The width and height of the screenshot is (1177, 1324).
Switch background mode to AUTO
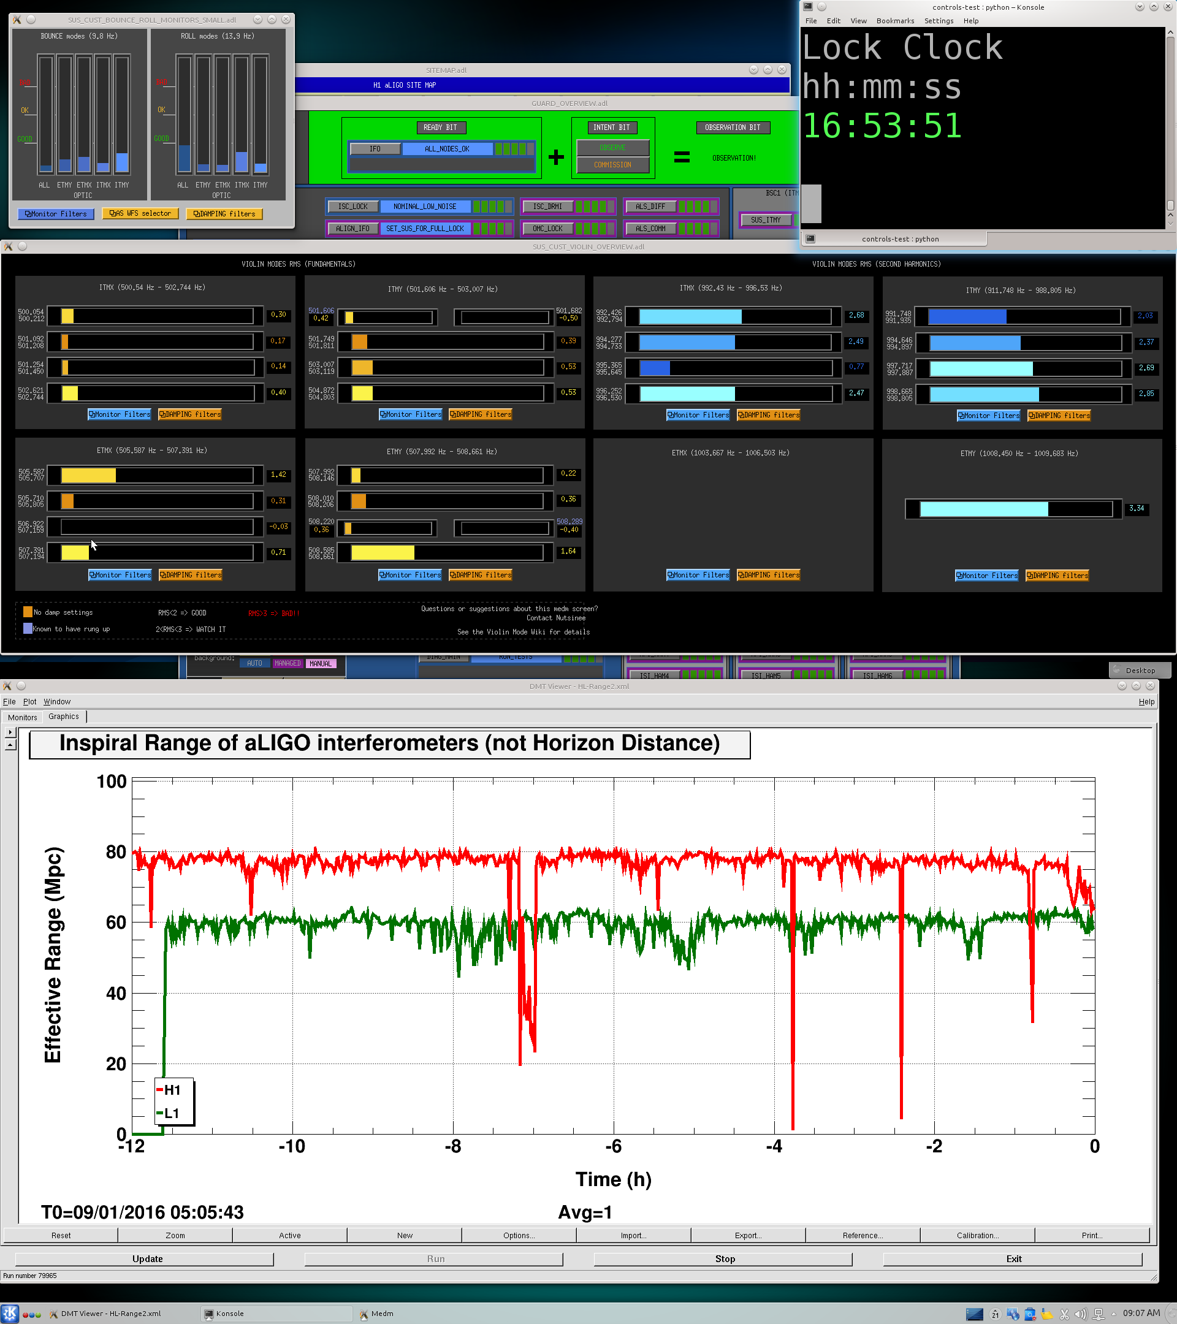(254, 663)
